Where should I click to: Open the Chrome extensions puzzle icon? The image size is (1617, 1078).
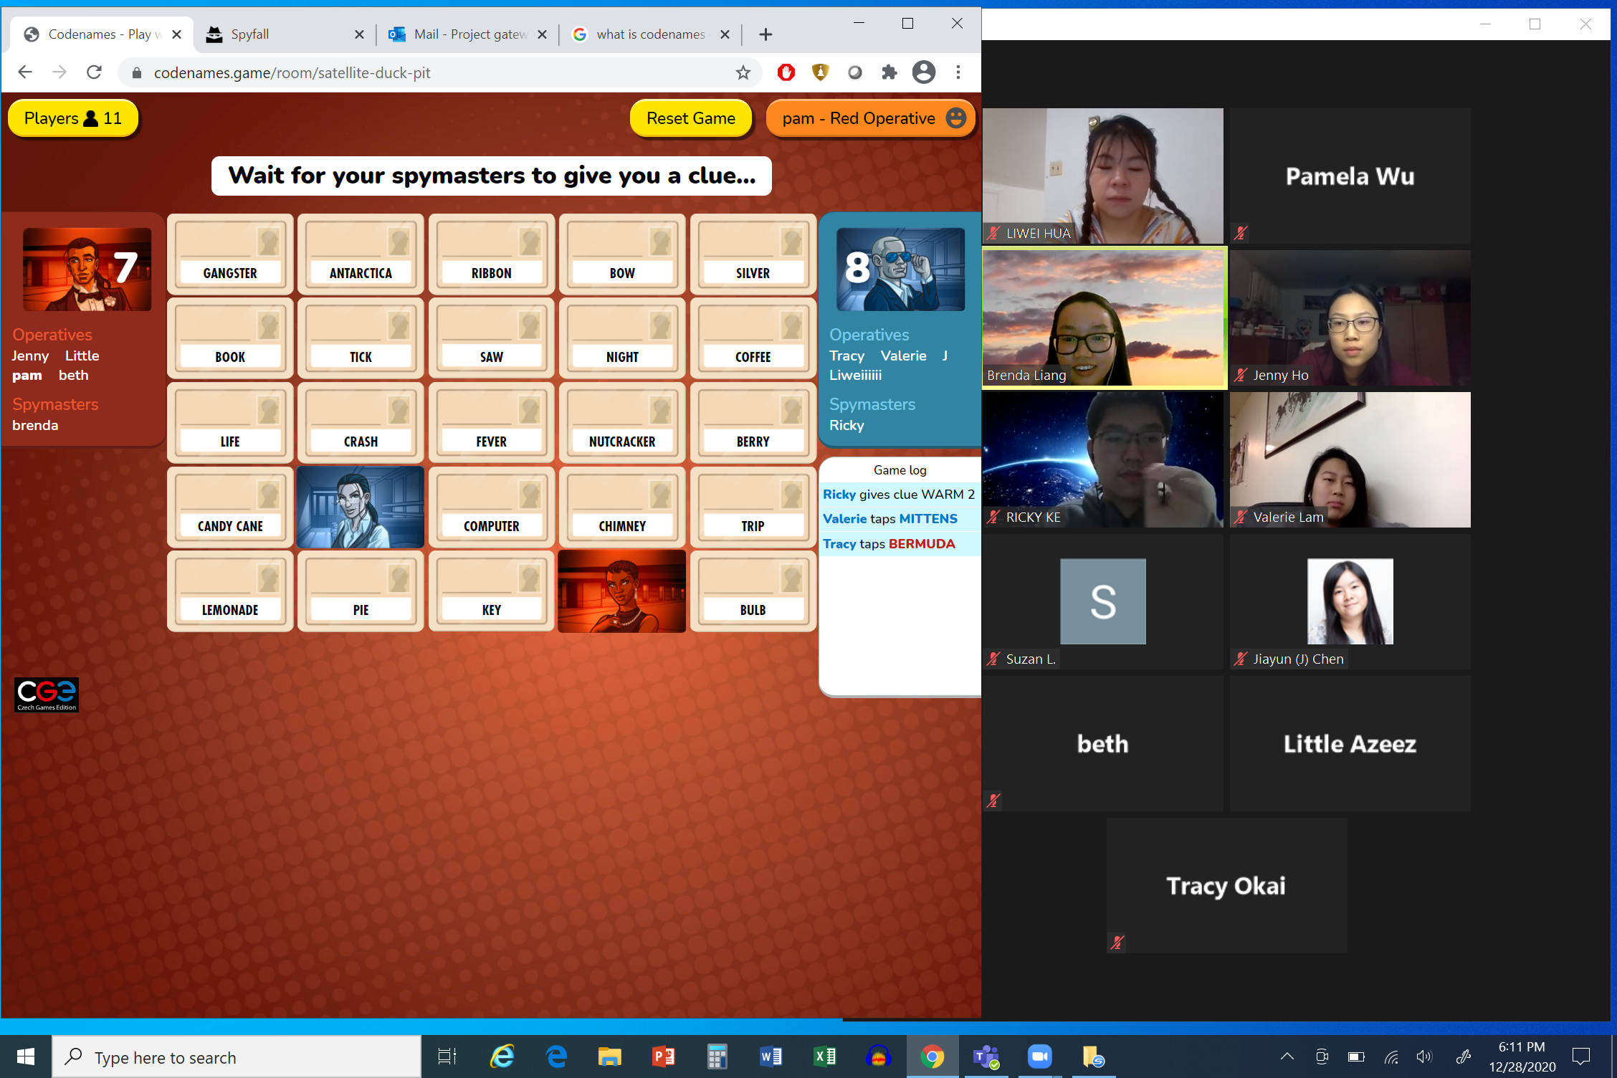coord(889,72)
